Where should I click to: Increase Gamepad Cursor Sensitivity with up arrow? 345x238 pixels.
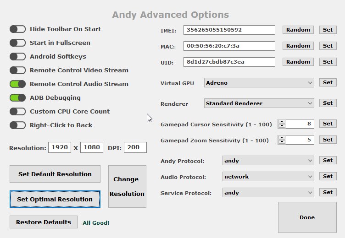click(282, 121)
